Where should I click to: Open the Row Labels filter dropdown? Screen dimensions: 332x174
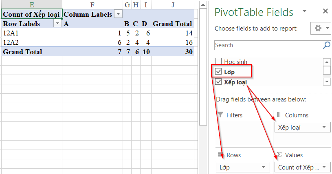tap(57, 24)
